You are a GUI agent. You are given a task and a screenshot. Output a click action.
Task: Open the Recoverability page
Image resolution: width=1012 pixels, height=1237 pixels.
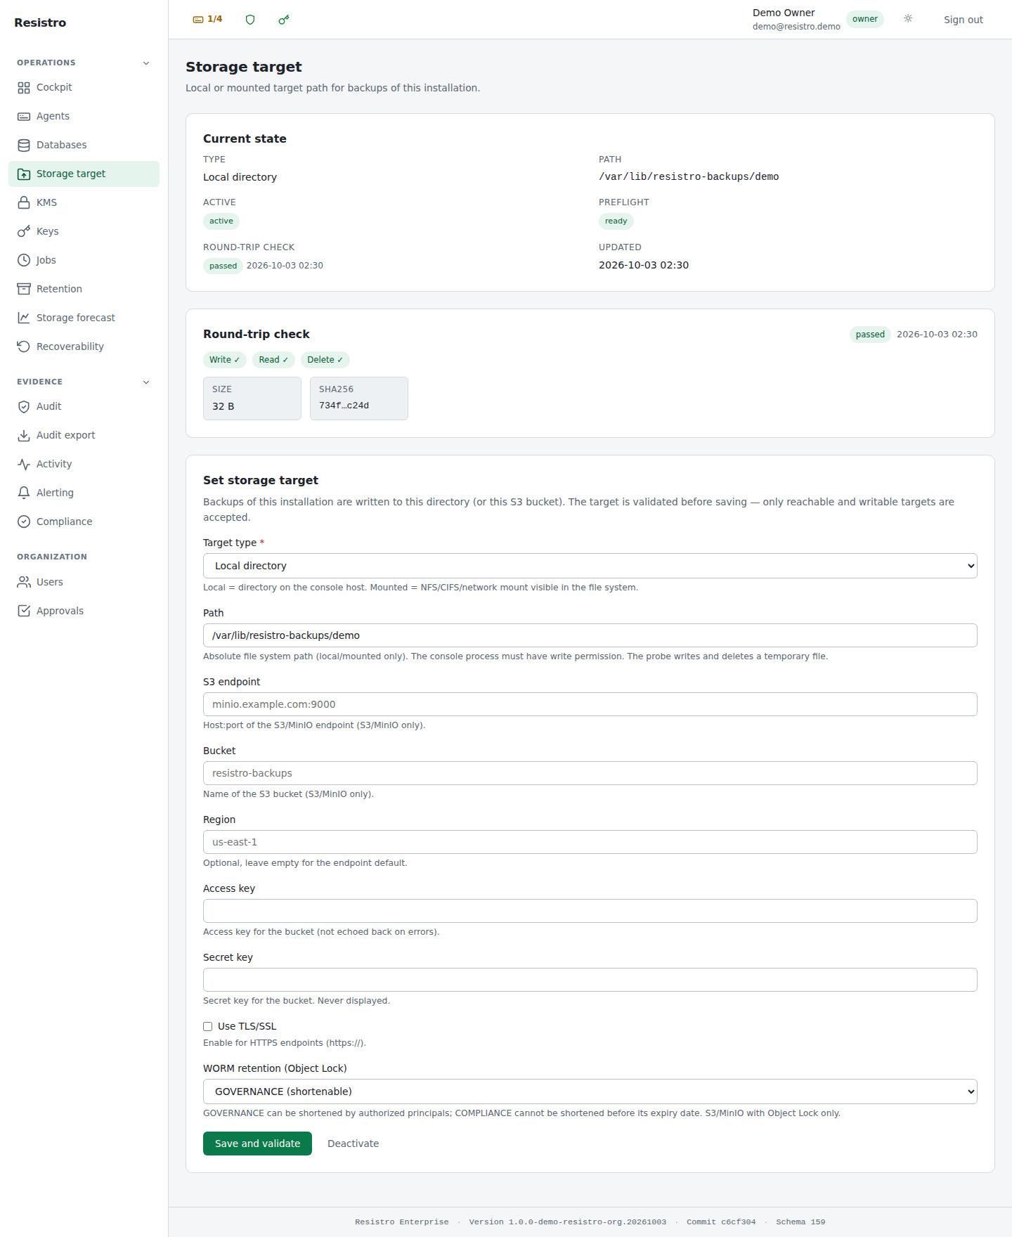tap(84, 347)
